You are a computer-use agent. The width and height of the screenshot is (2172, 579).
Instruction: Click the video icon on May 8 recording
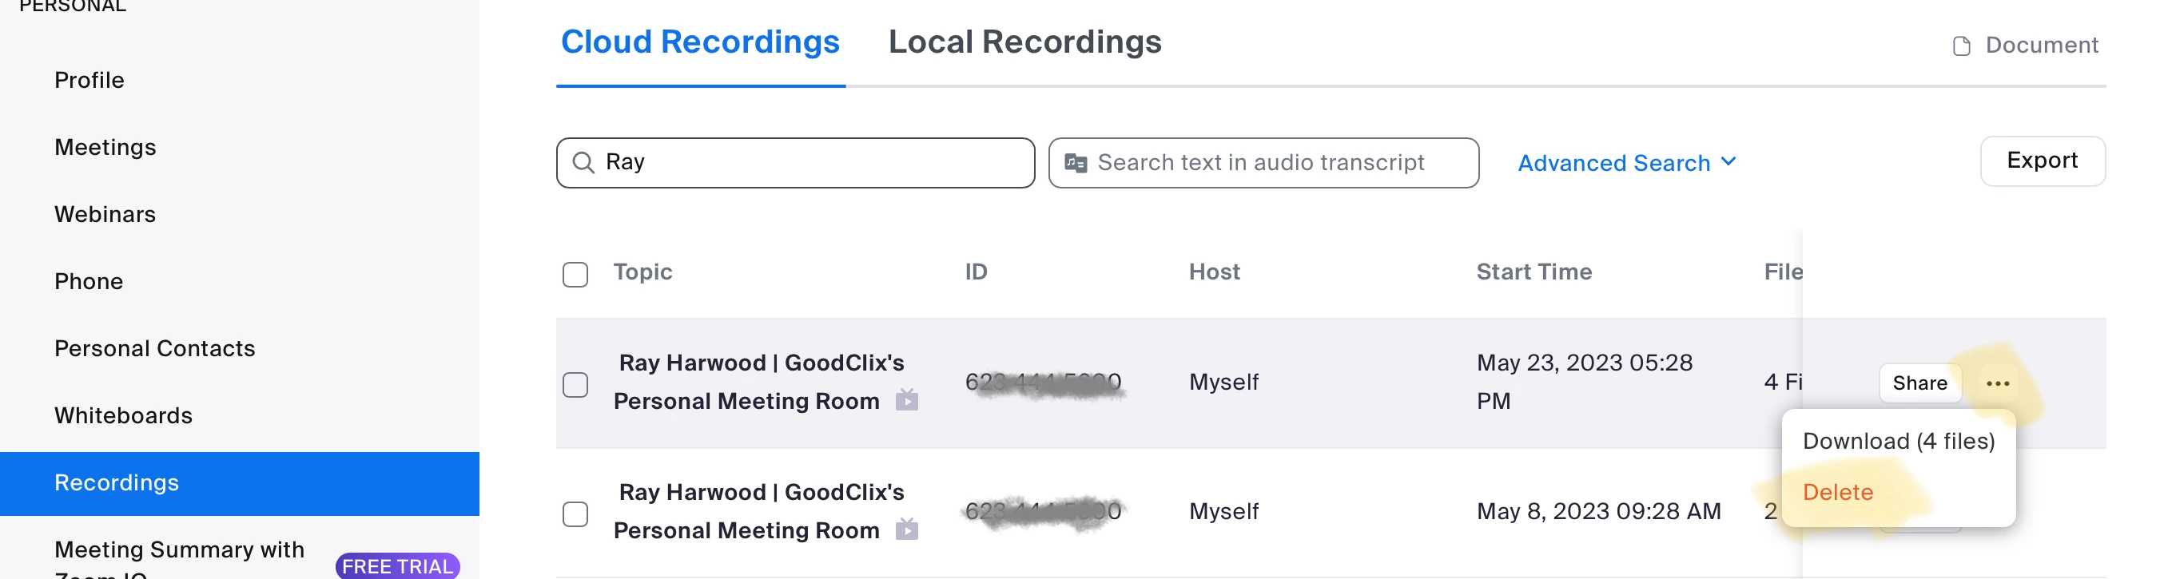pos(906,529)
